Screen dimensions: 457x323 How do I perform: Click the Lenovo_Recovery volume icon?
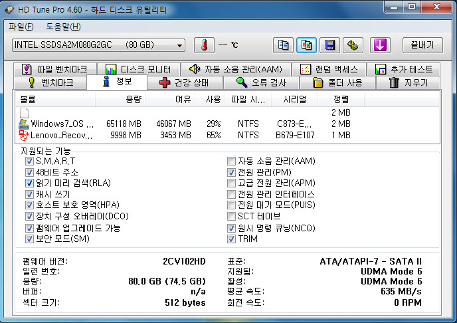[x=24, y=136]
